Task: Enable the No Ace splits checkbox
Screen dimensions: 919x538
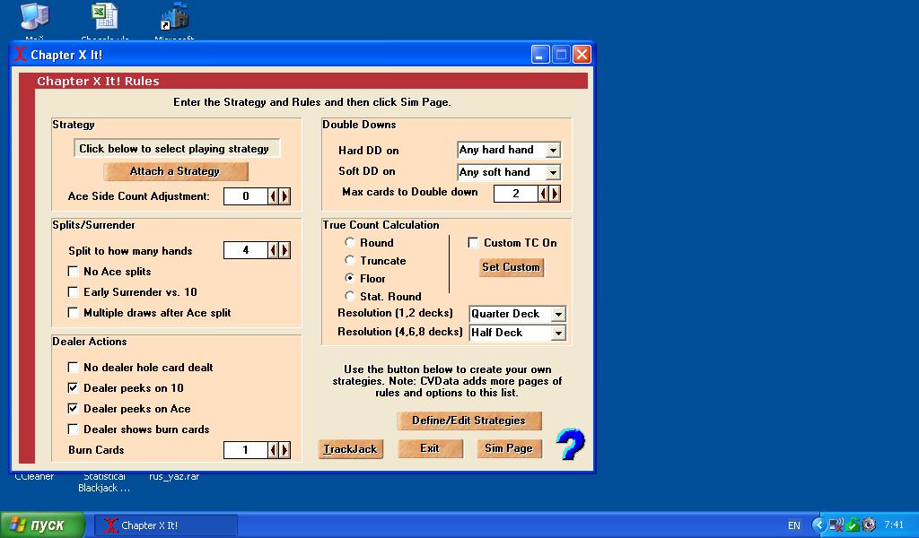Action: coord(74,272)
